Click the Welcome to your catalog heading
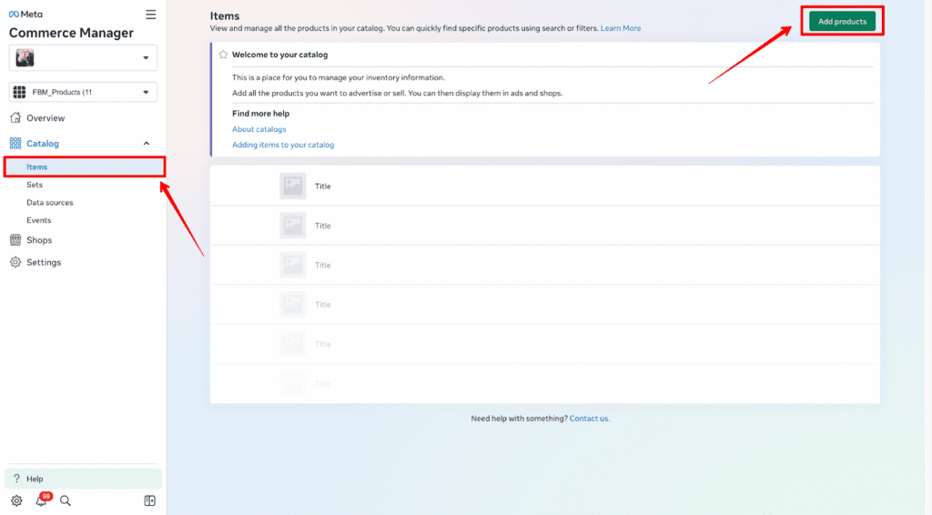The width and height of the screenshot is (932, 515). pos(280,55)
